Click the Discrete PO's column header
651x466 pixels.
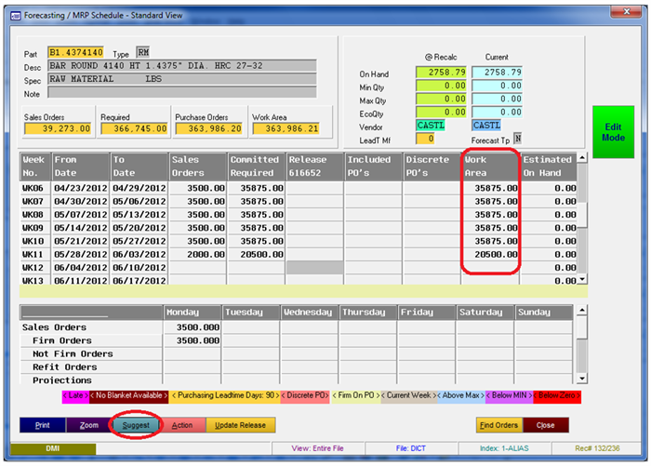click(x=432, y=166)
